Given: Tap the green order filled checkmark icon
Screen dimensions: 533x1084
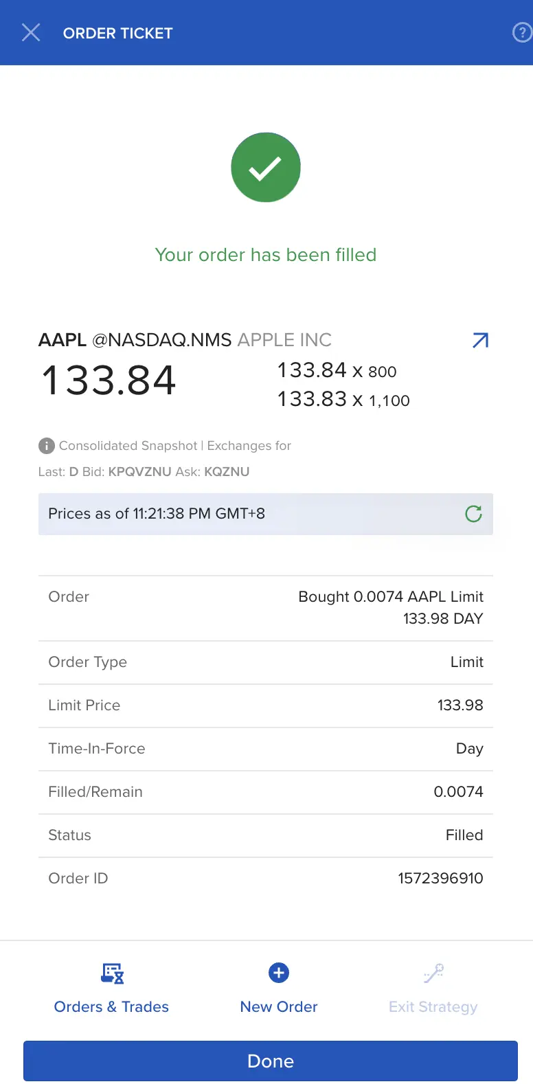Looking at the screenshot, I should (x=266, y=168).
